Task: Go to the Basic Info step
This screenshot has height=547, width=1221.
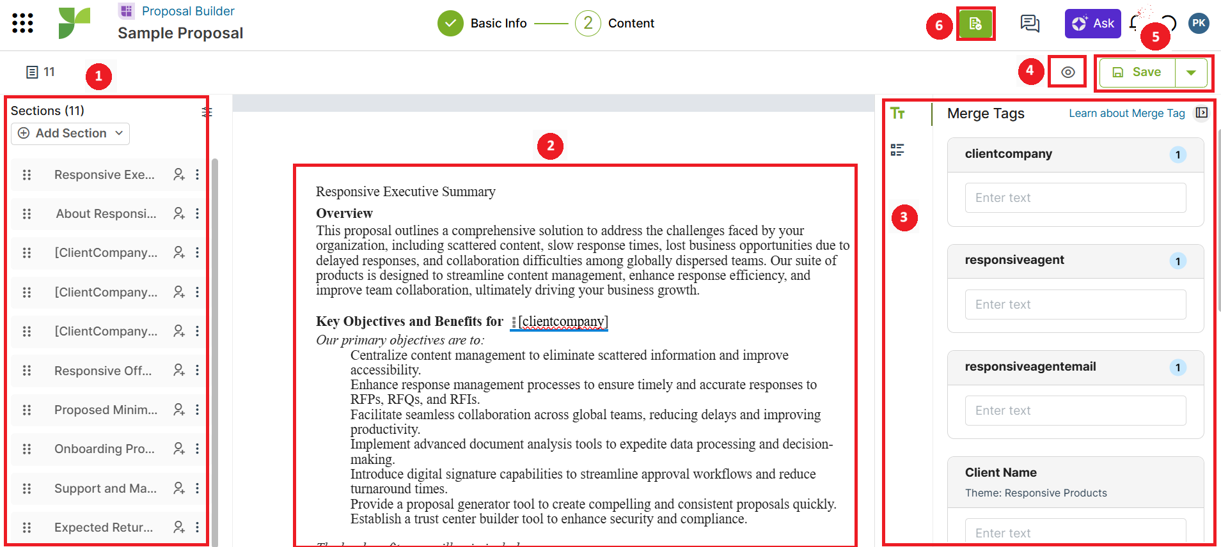Action: pos(482,24)
